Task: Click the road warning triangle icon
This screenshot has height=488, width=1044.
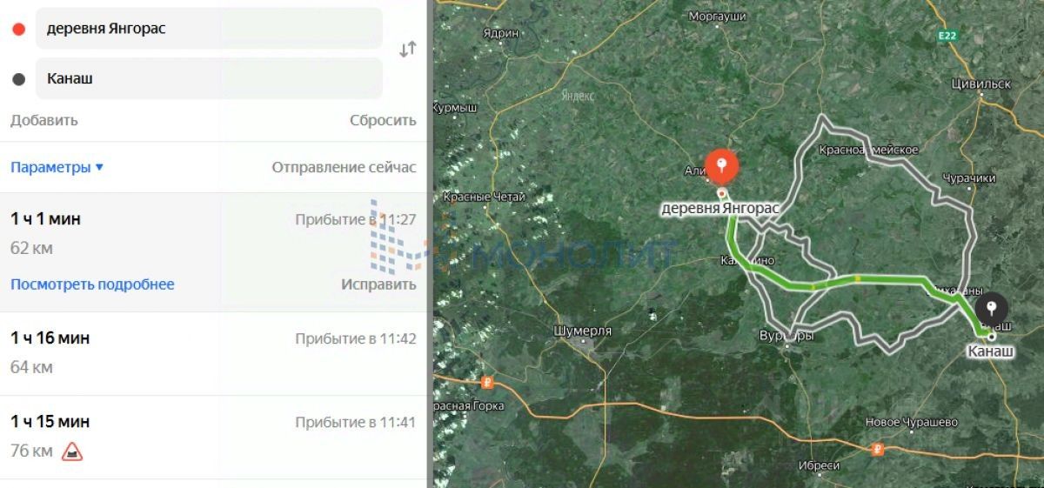Action: pos(72,451)
